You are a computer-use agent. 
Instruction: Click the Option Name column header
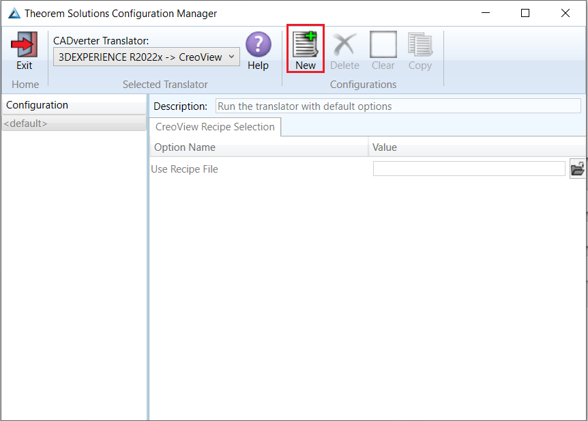pyautogui.click(x=259, y=147)
